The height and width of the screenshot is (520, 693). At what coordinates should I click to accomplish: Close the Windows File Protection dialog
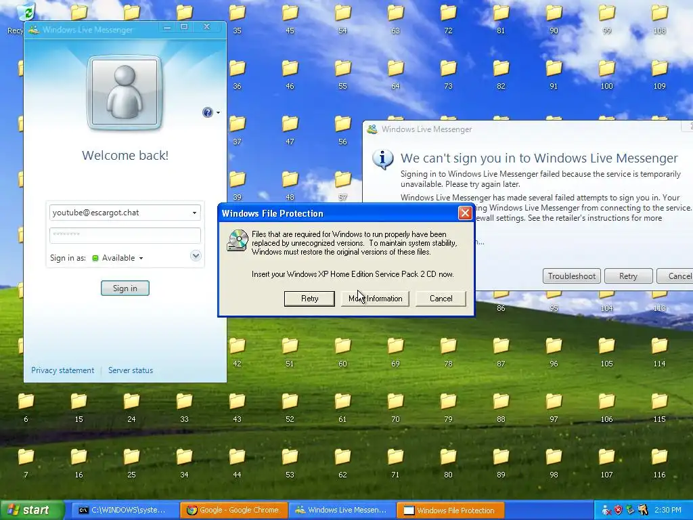[x=465, y=213]
